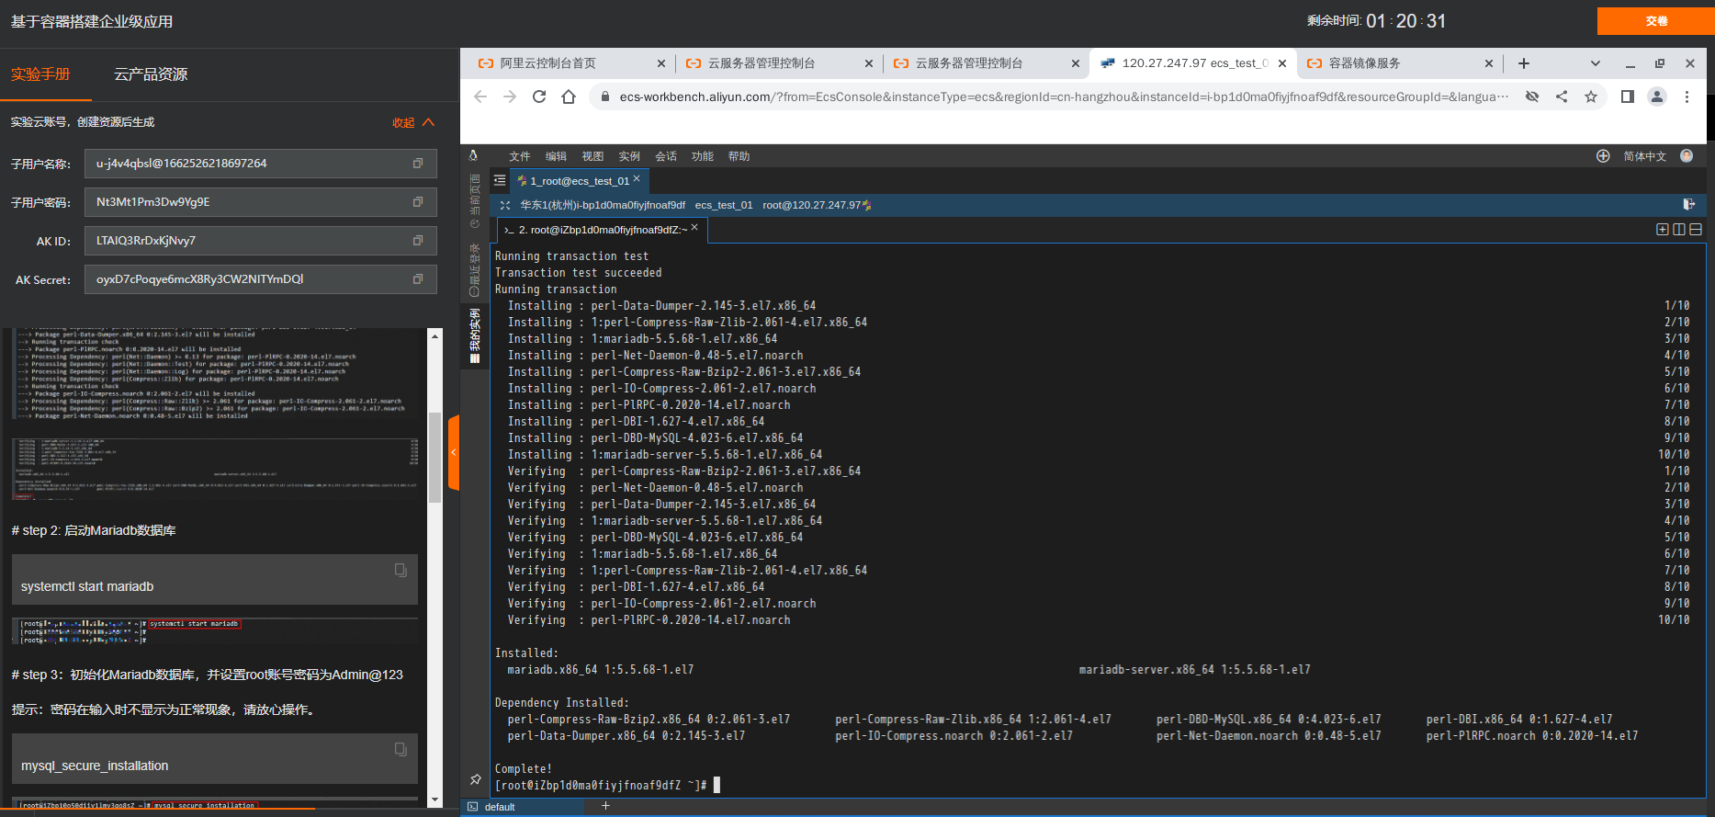Open the language selector 简体中文
1715x817 pixels.
coord(1644,156)
